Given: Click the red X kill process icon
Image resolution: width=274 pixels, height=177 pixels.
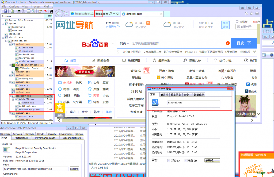Looking at the screenshot, I should (x=45, y=11).
